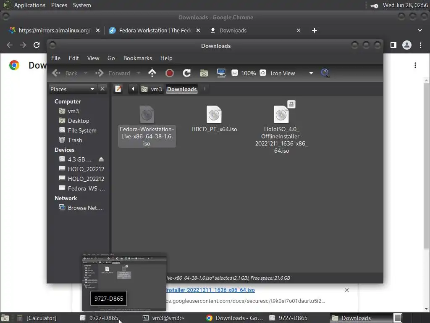Open Edit menu
This screenshot has height=323, width=430.
(74, 58)
